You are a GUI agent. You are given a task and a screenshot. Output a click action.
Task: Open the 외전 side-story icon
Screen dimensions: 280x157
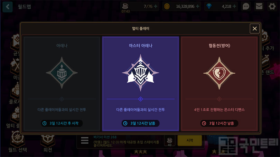(48, 143)
